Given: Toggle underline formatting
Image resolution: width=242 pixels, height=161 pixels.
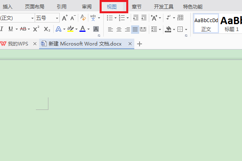Looking at the screenshot, I should (10, 29).
